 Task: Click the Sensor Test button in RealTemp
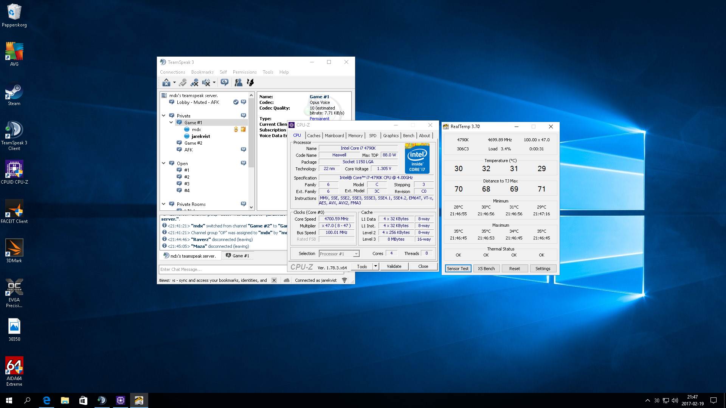pos(458,269)
